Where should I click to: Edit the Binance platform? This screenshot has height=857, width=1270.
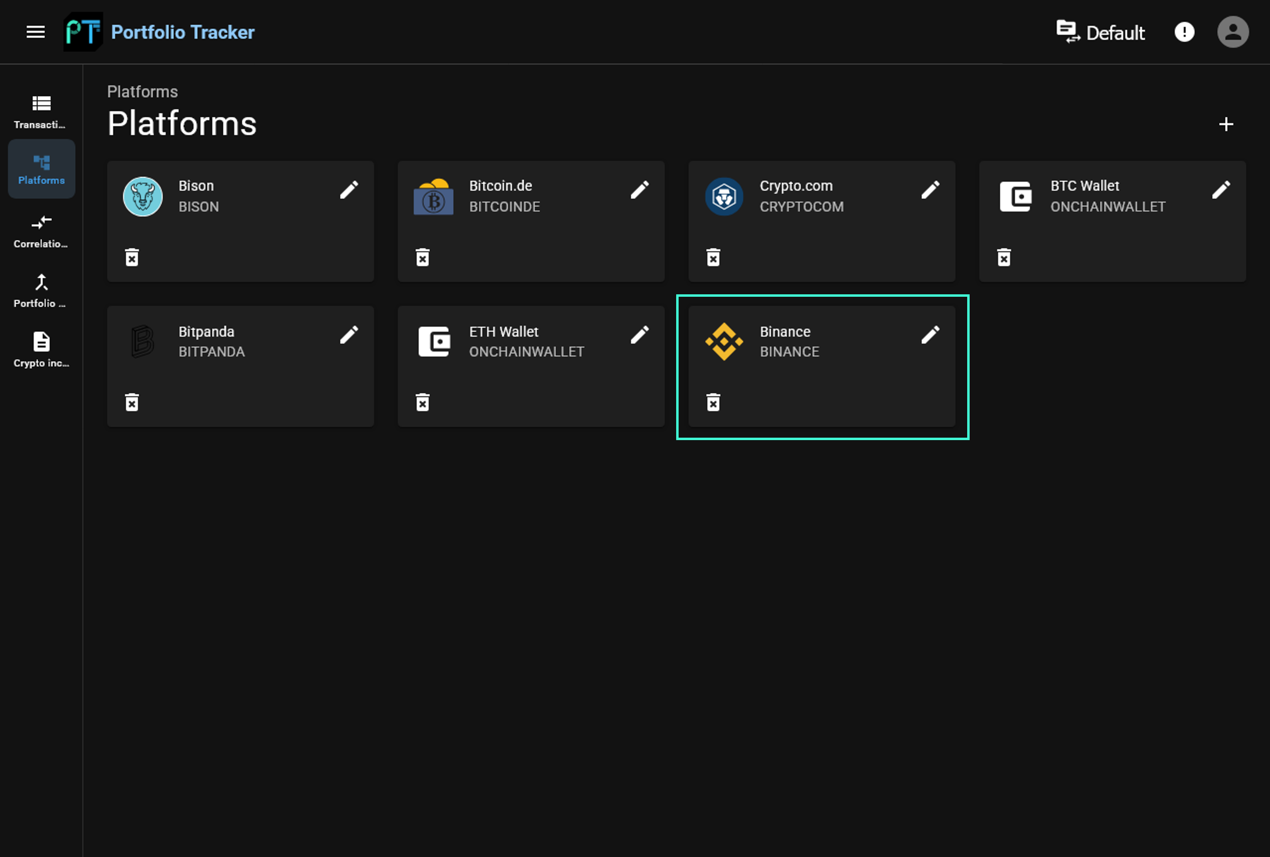(930, 334)
